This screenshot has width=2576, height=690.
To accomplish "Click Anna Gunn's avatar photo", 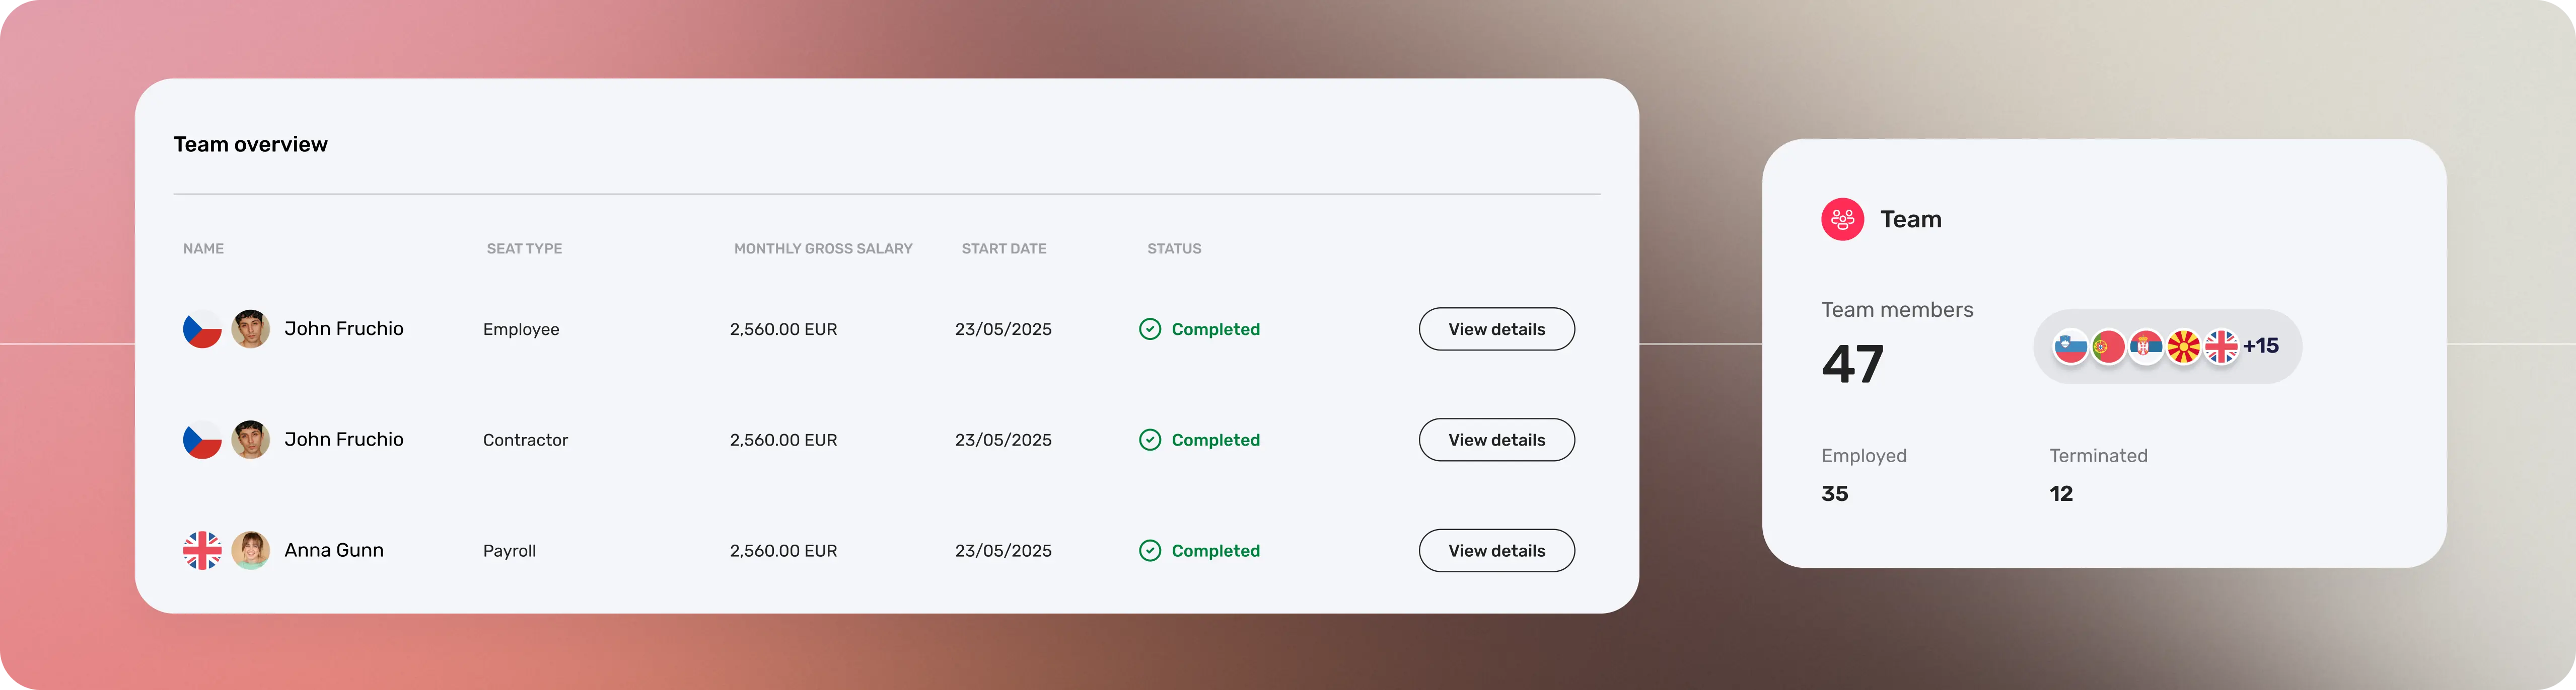I will [x=250, y=550].
